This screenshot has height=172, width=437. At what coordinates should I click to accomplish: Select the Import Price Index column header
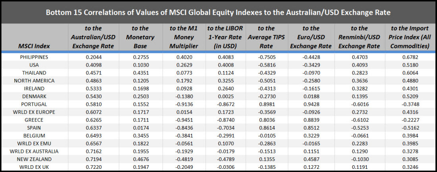[410, 37]
